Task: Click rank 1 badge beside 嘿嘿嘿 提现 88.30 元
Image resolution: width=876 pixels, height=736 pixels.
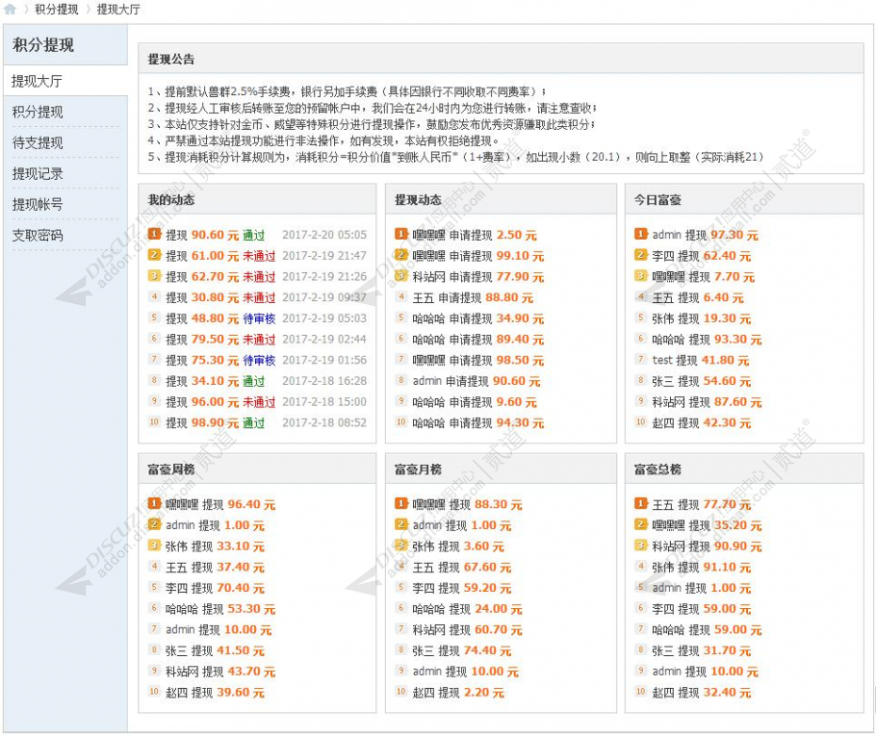Action: pyautogui.click(x=401, y=504)
